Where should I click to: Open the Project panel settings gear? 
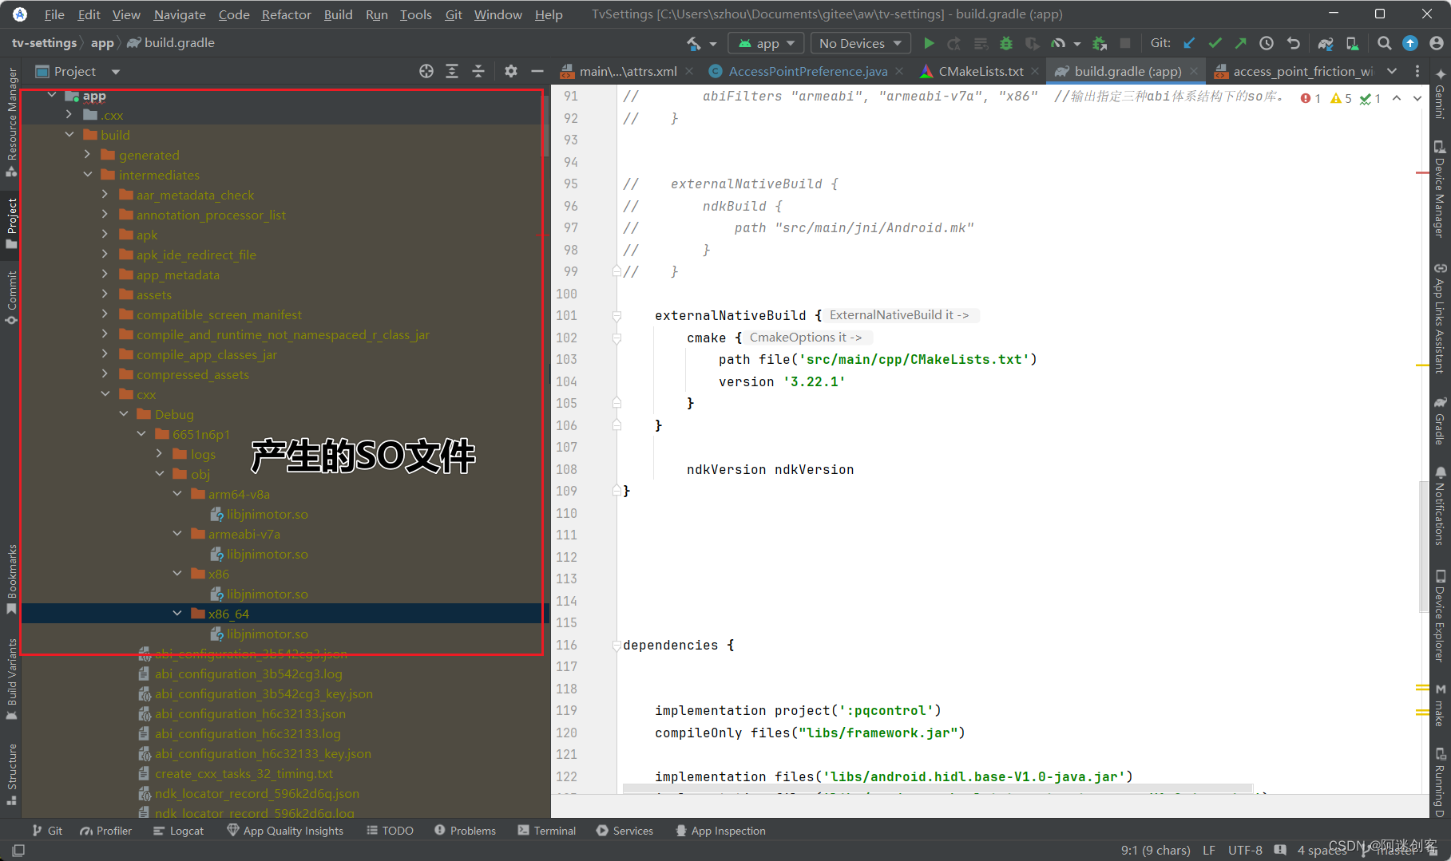(x=510, y=71)
